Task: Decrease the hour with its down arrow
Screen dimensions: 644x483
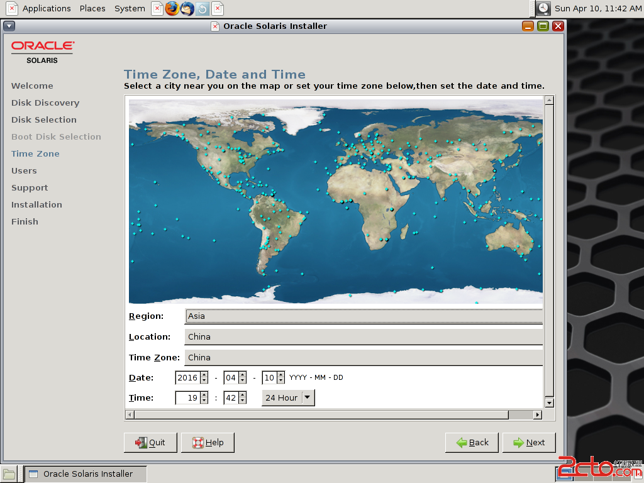Action: point(204,401)
